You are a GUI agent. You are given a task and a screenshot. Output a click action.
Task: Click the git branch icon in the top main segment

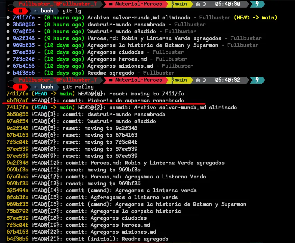click(x=173, y=4)
